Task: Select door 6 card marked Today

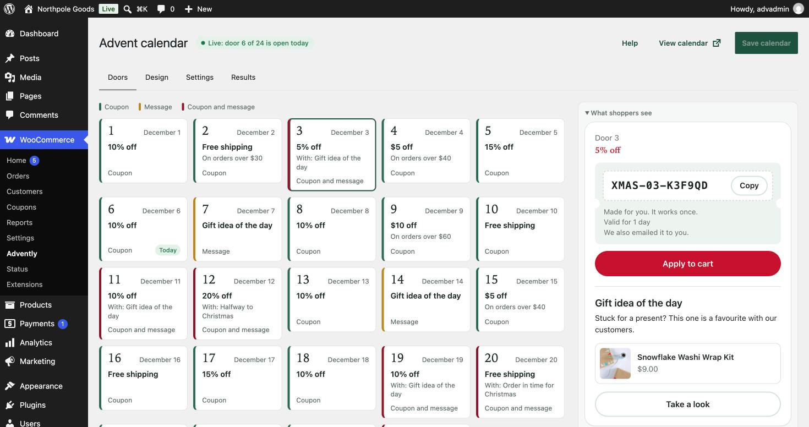Action: pos(143,229)
